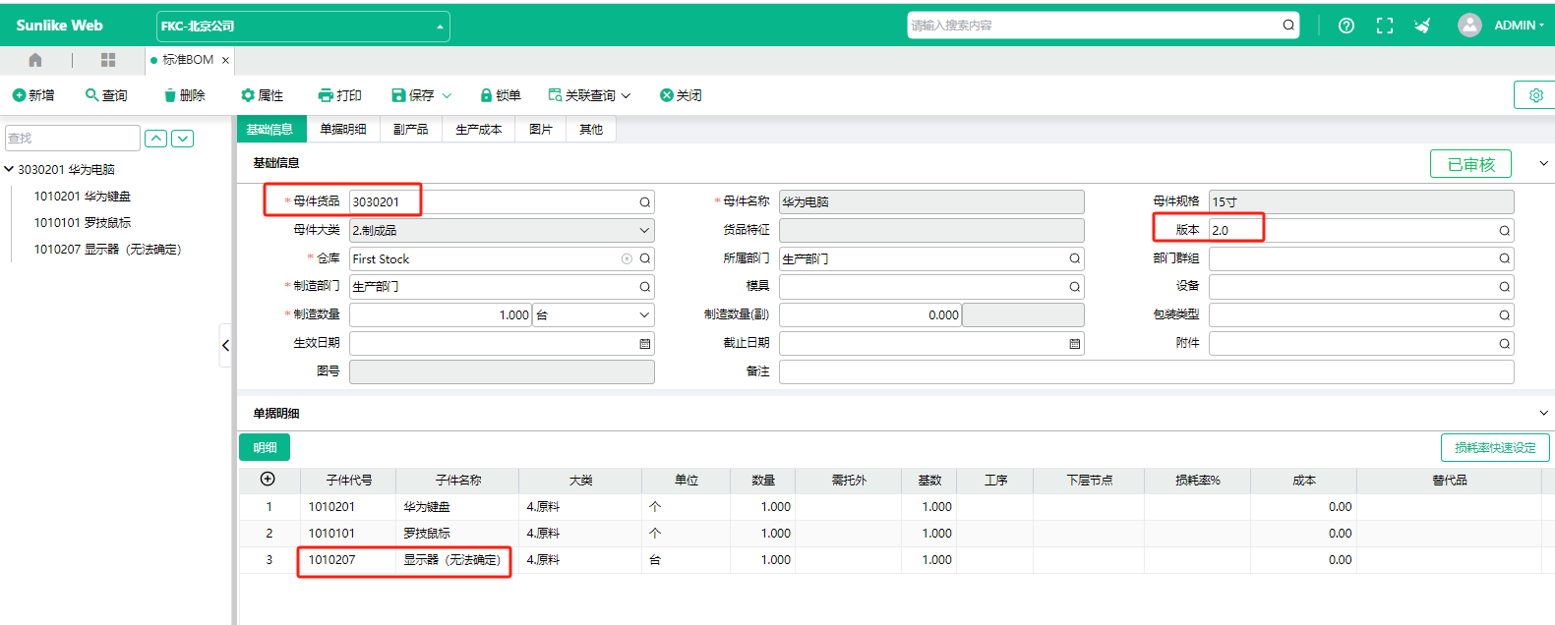This screenshot has width=1555, height=625.
Task: Switch to 单据明细 tab
Action: coord(343,129)
